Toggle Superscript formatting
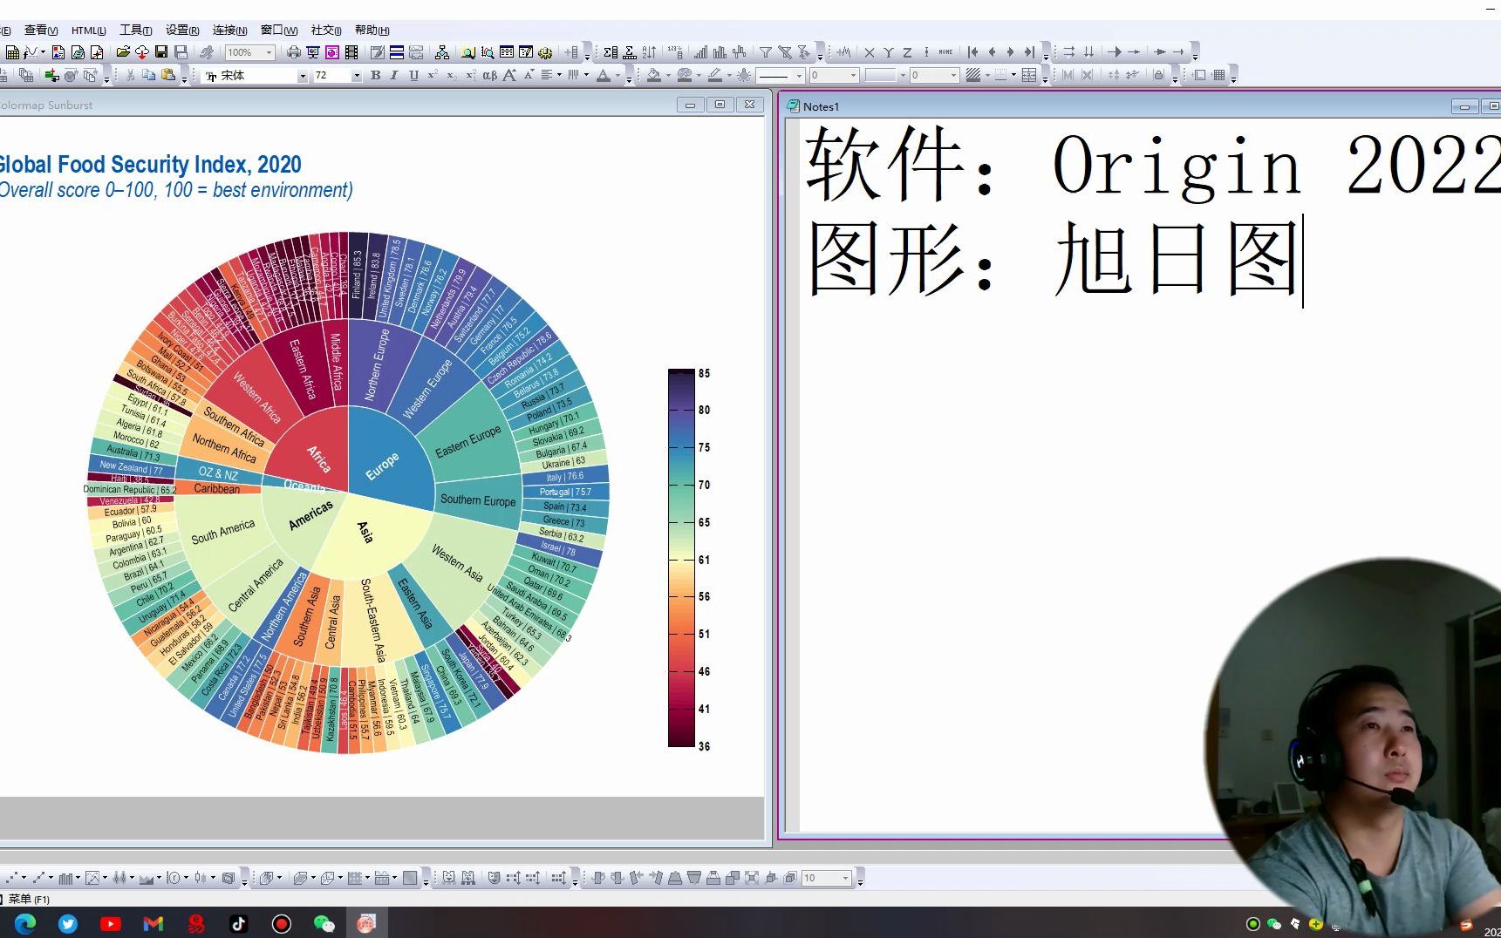 (x=432, y=76)
